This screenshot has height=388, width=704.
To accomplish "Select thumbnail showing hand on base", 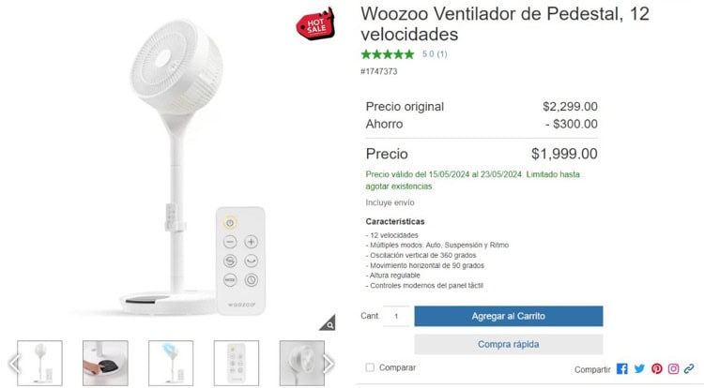I will [x=105, y=363].
